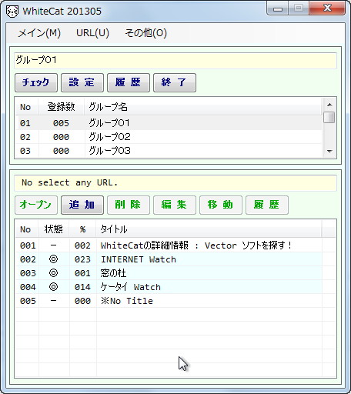Image resolution: width=351 pixels, height=394 pixels.
Task: Select the 'ケータイ Watch' entry
Action: tap(168, 287)
